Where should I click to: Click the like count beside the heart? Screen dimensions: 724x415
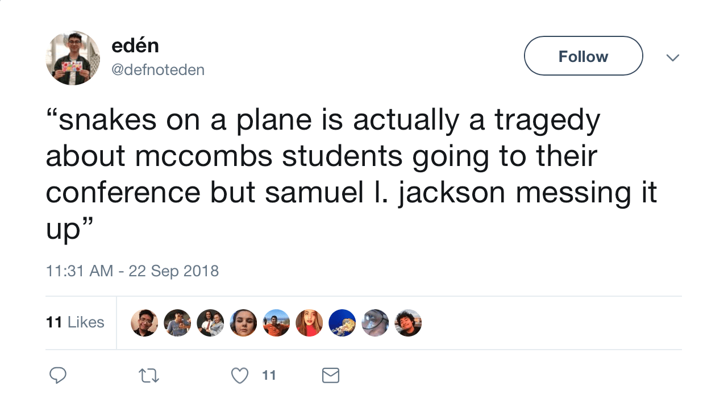pyautogui.click(x=269, y=375)
